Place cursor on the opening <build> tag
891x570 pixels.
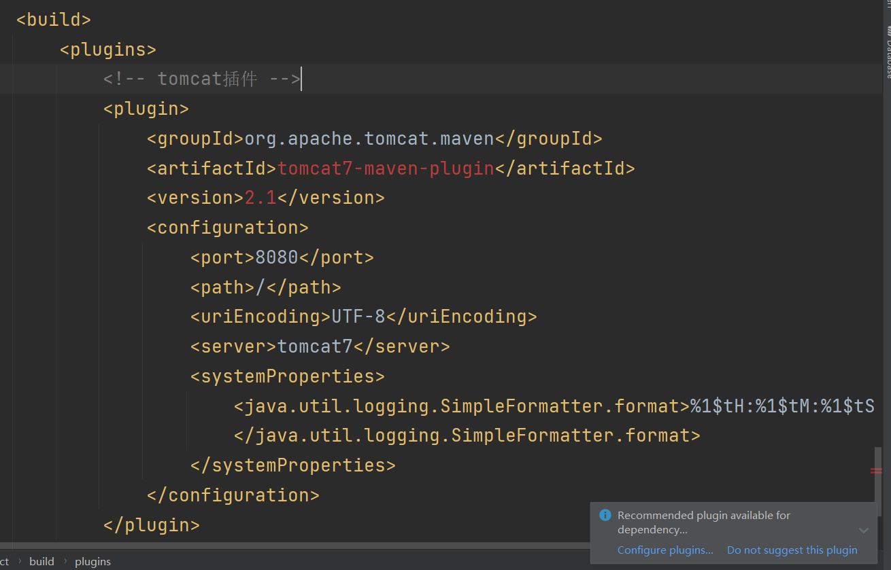[54, 20]
